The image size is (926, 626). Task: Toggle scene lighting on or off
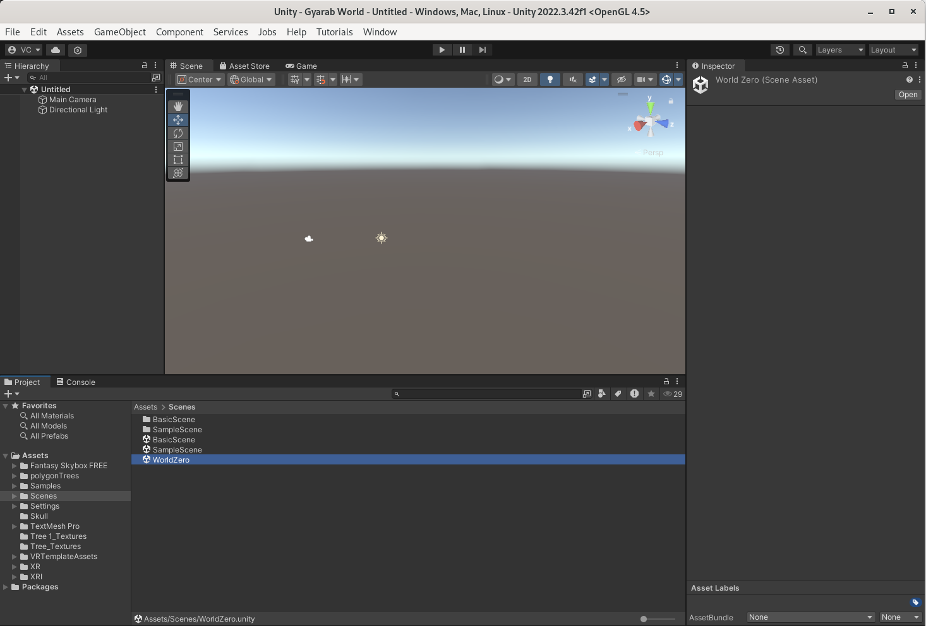[x=550, y=80]
